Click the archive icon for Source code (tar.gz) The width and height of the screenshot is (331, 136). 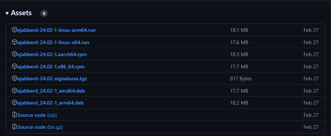(x=14, y=127)
